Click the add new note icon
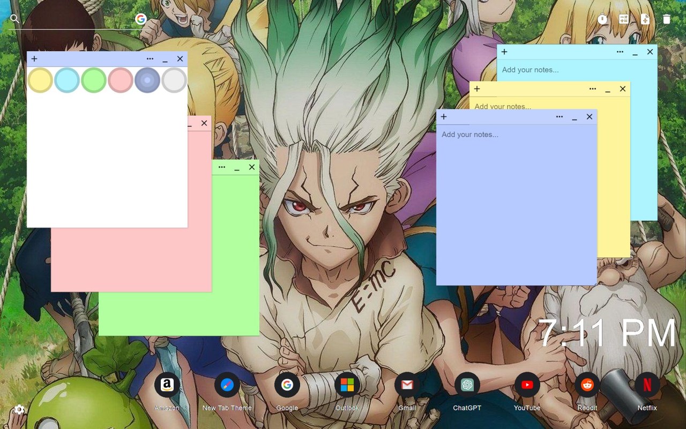Screen dimensions: 686x429 coord(645,19)
